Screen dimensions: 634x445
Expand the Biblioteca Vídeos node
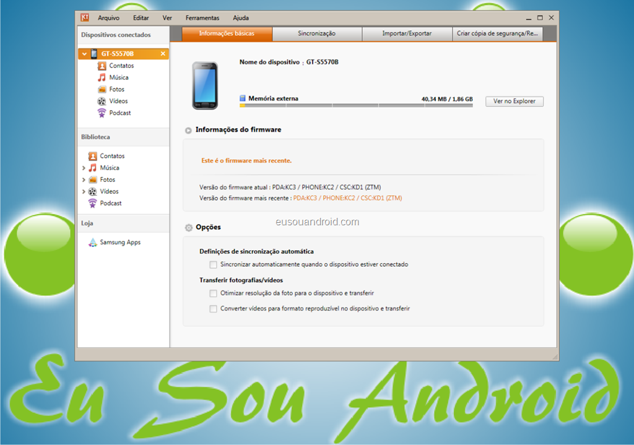point(84,192)
